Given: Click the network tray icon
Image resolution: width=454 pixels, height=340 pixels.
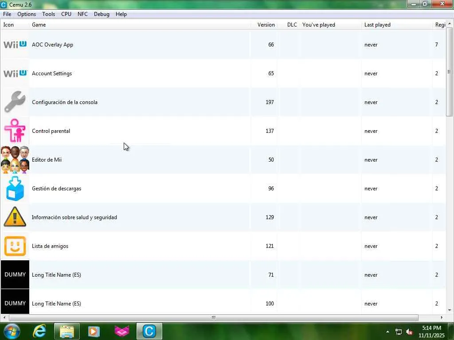Looking at the screenshot, I should coord(399,332).
